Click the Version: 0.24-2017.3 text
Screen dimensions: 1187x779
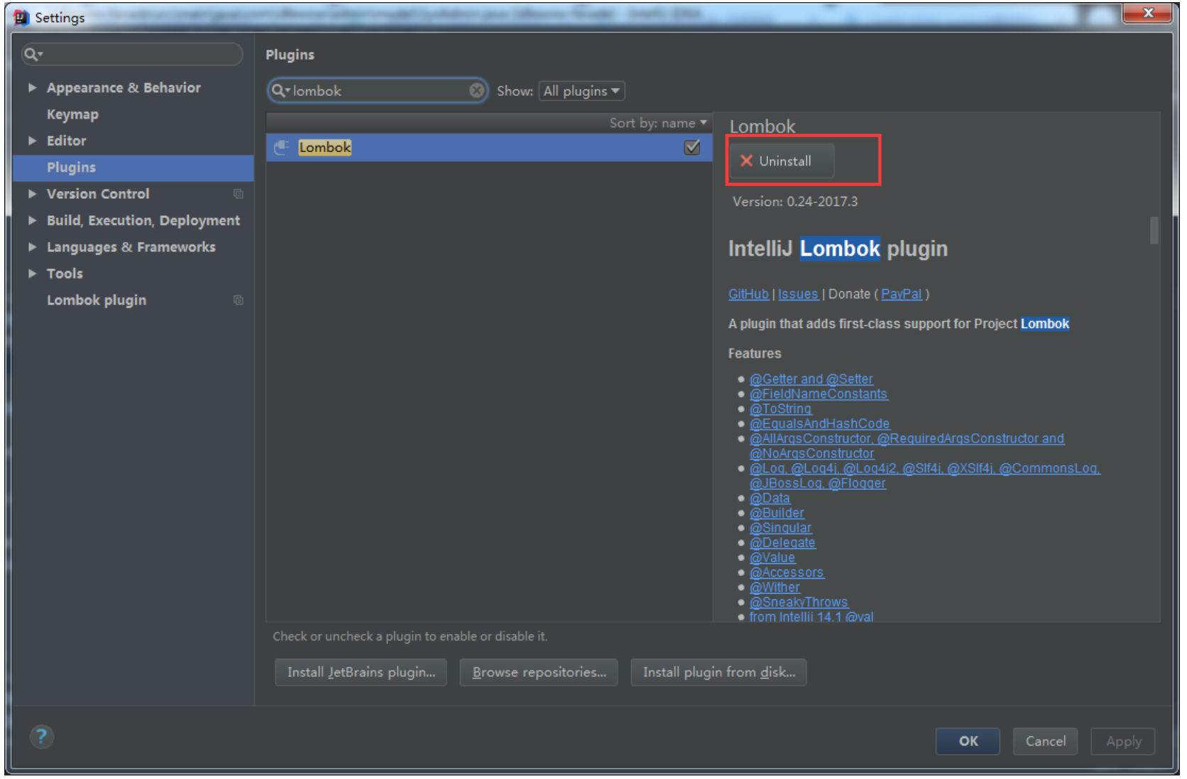tap(795, 202)
